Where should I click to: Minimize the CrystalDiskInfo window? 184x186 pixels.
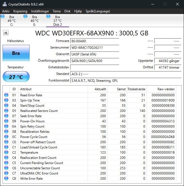tap(153, 4)
